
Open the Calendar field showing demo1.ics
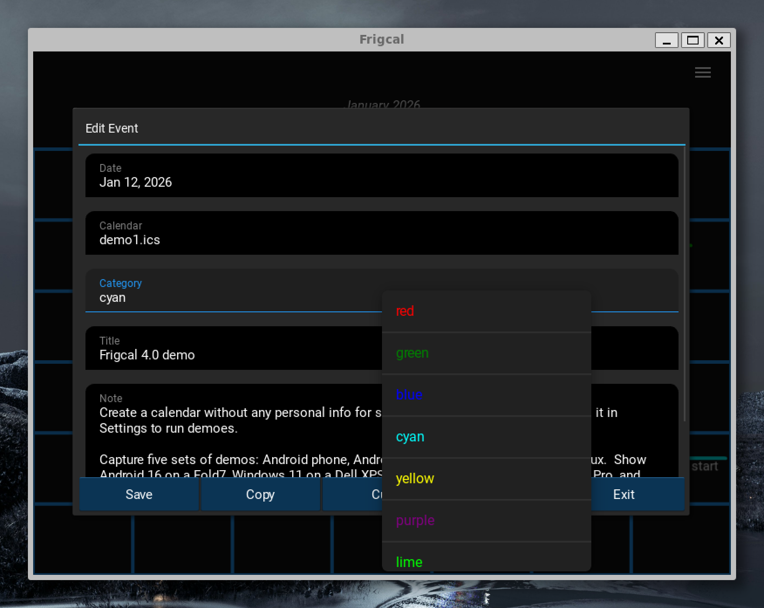click(382, 233)
